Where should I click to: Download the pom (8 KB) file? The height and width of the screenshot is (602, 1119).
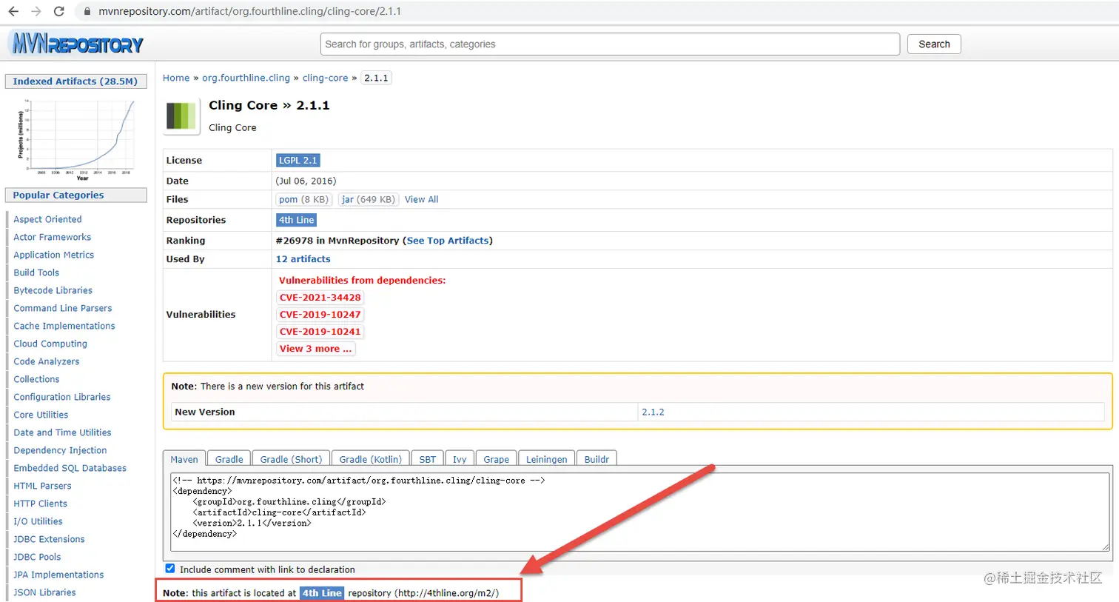pos(303,199)
